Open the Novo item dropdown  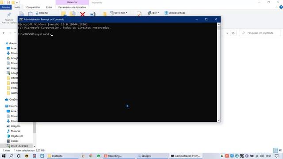[119, 13]
